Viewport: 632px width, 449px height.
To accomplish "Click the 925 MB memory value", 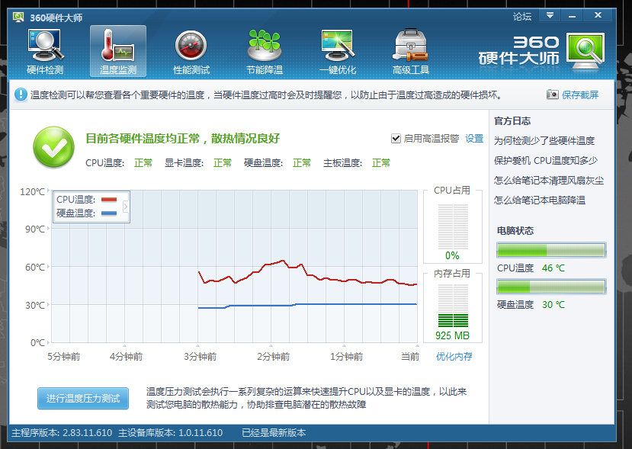I will click(452, 335).
